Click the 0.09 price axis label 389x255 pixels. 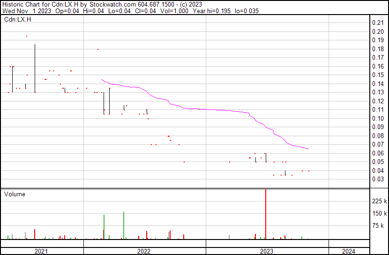[x=378, y=127]
